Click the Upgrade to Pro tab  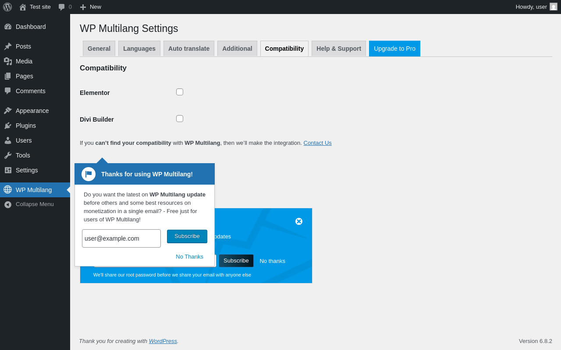[394, 49]
